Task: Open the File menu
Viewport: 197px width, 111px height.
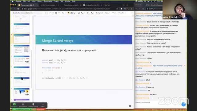Action: point(24,1)
